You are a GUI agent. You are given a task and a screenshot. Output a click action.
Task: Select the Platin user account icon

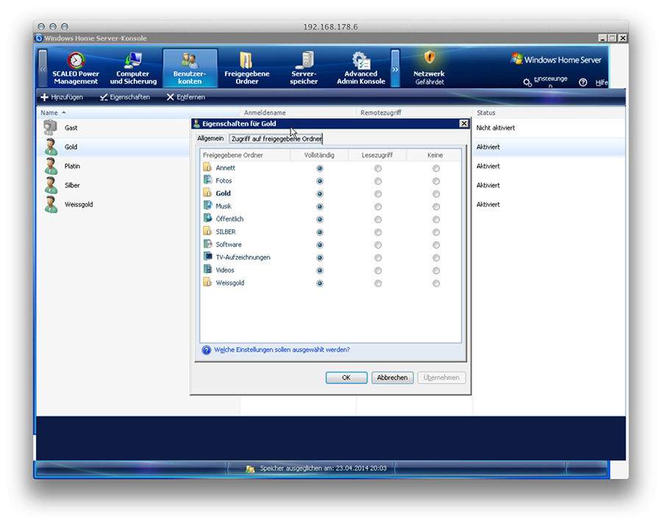[x=51, y=166]
